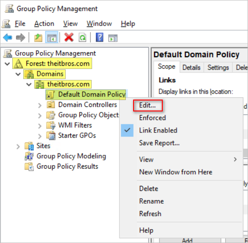Choose Refresh in the context menu
248x243 pixels.
coord(150,214)
